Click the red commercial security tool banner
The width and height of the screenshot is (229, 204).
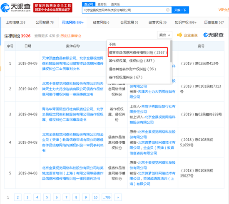[53, 8]
